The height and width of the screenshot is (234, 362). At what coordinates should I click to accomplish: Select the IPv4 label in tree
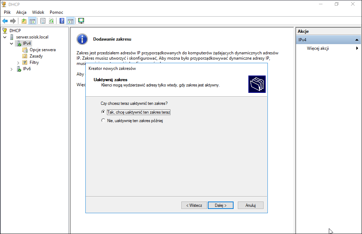pyautogui.click(x=27, y=43)
